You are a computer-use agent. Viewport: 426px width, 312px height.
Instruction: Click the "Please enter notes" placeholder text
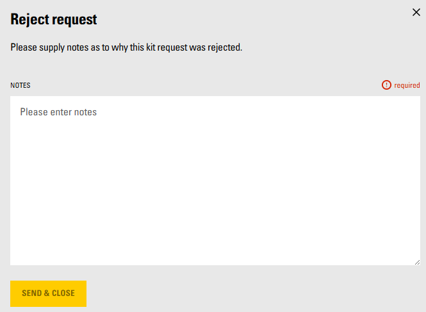[x=58, y=112]
